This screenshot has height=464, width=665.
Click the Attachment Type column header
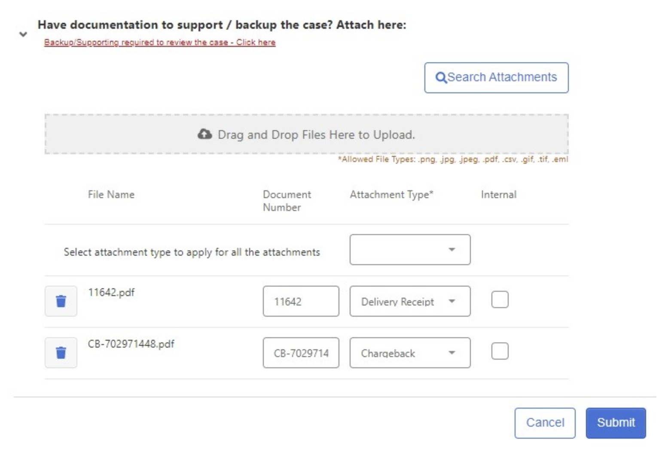click(391, 195)
